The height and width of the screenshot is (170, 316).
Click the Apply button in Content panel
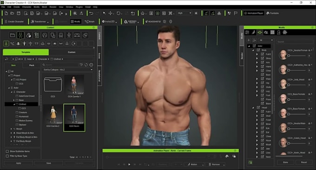click(x=19, y=163)
